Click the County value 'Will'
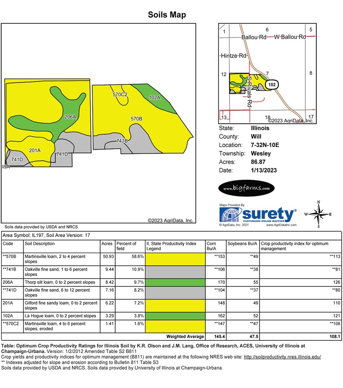The width and height of the screenshot is (343, 388). (x=256, y=137)
